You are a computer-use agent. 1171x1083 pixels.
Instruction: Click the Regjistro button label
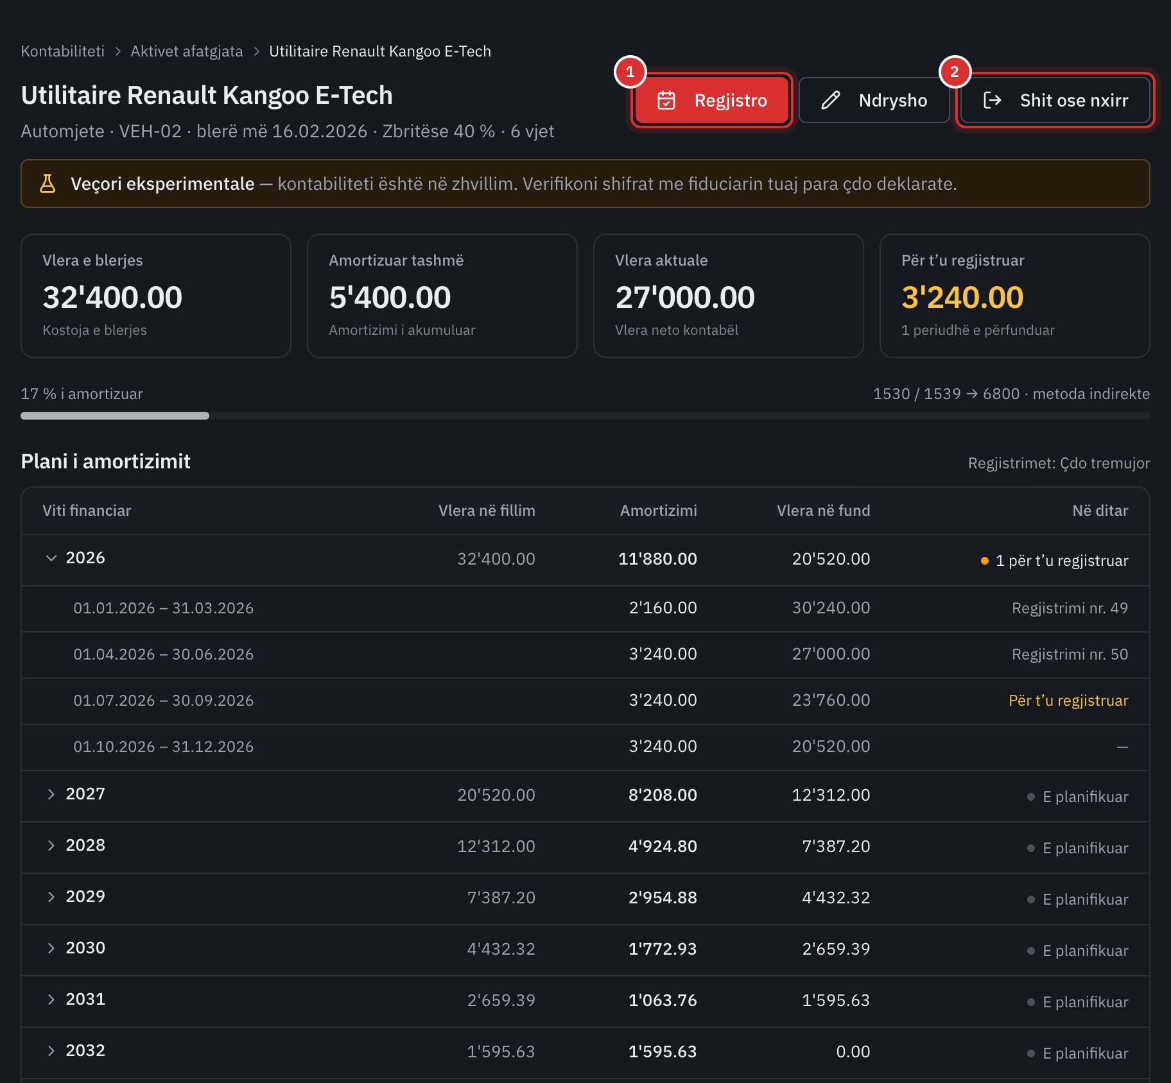click(731, 101)
